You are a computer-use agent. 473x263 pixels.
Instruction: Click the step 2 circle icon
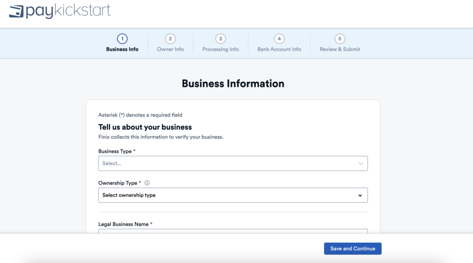[x=170, y=39]
